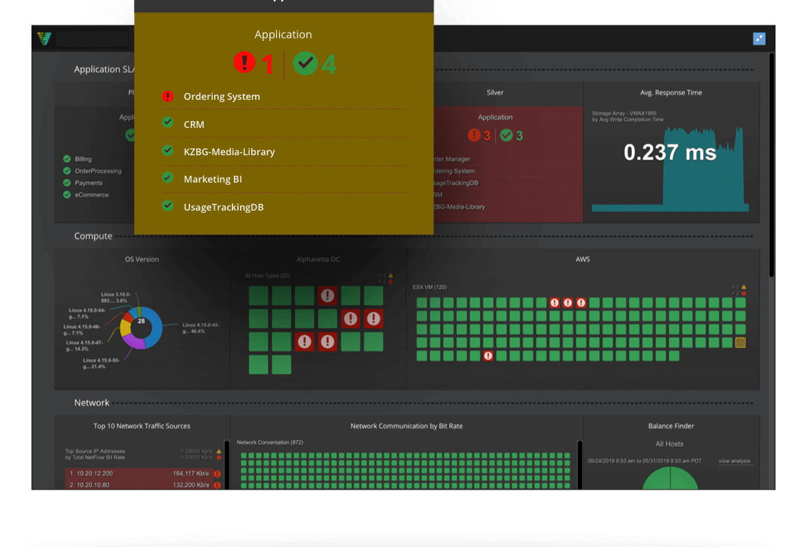Screen dimensions: 807x547
Task: Click the big red alert icon beside 1
Action: tap(244, 62)
